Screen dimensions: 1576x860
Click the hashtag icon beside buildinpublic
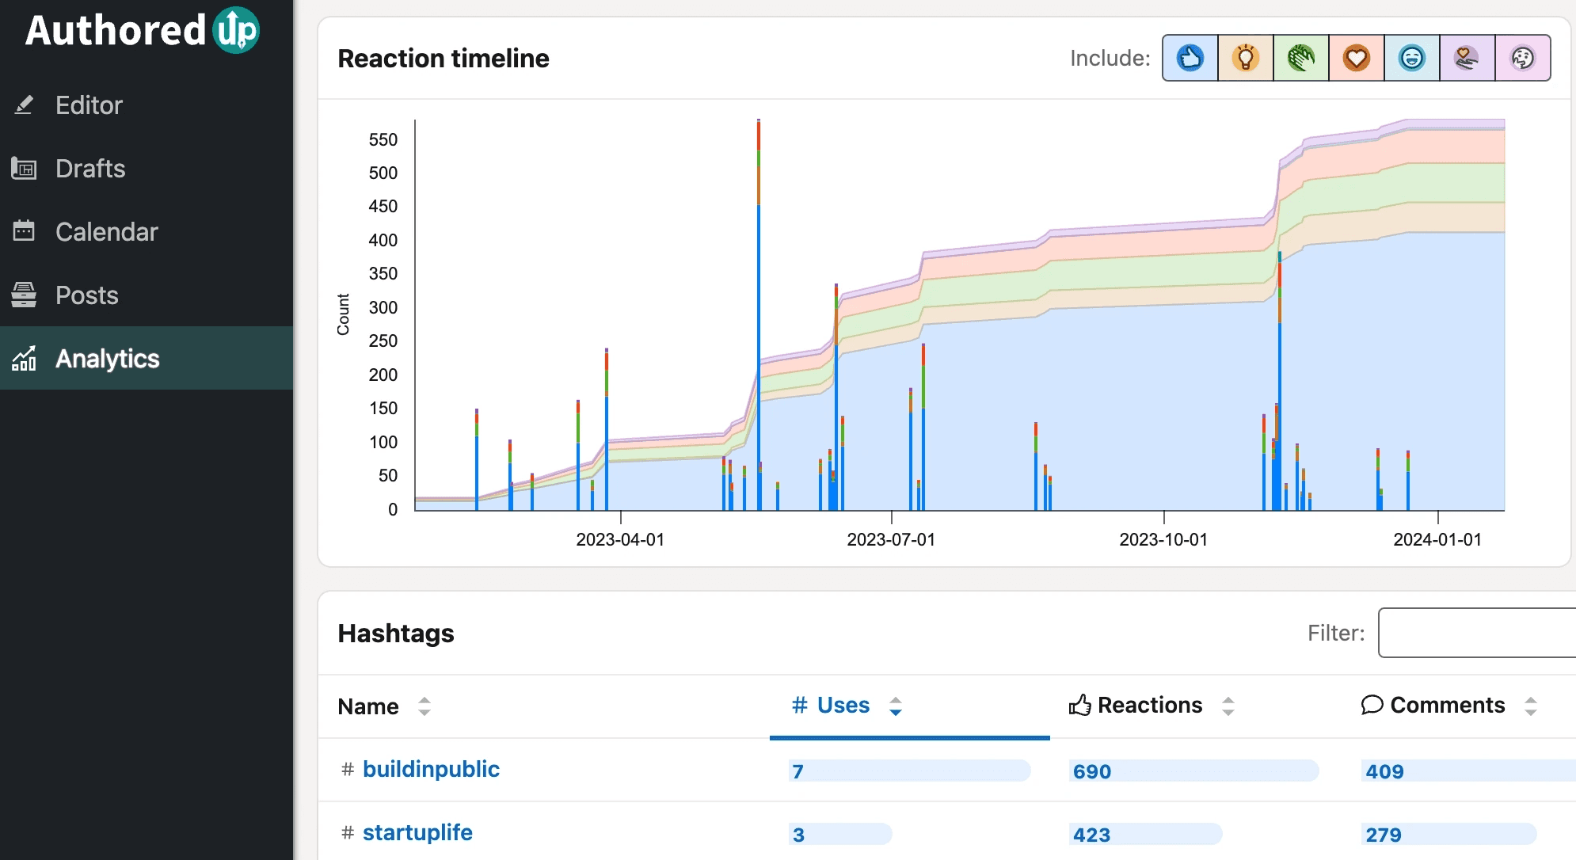click(347, 769)
